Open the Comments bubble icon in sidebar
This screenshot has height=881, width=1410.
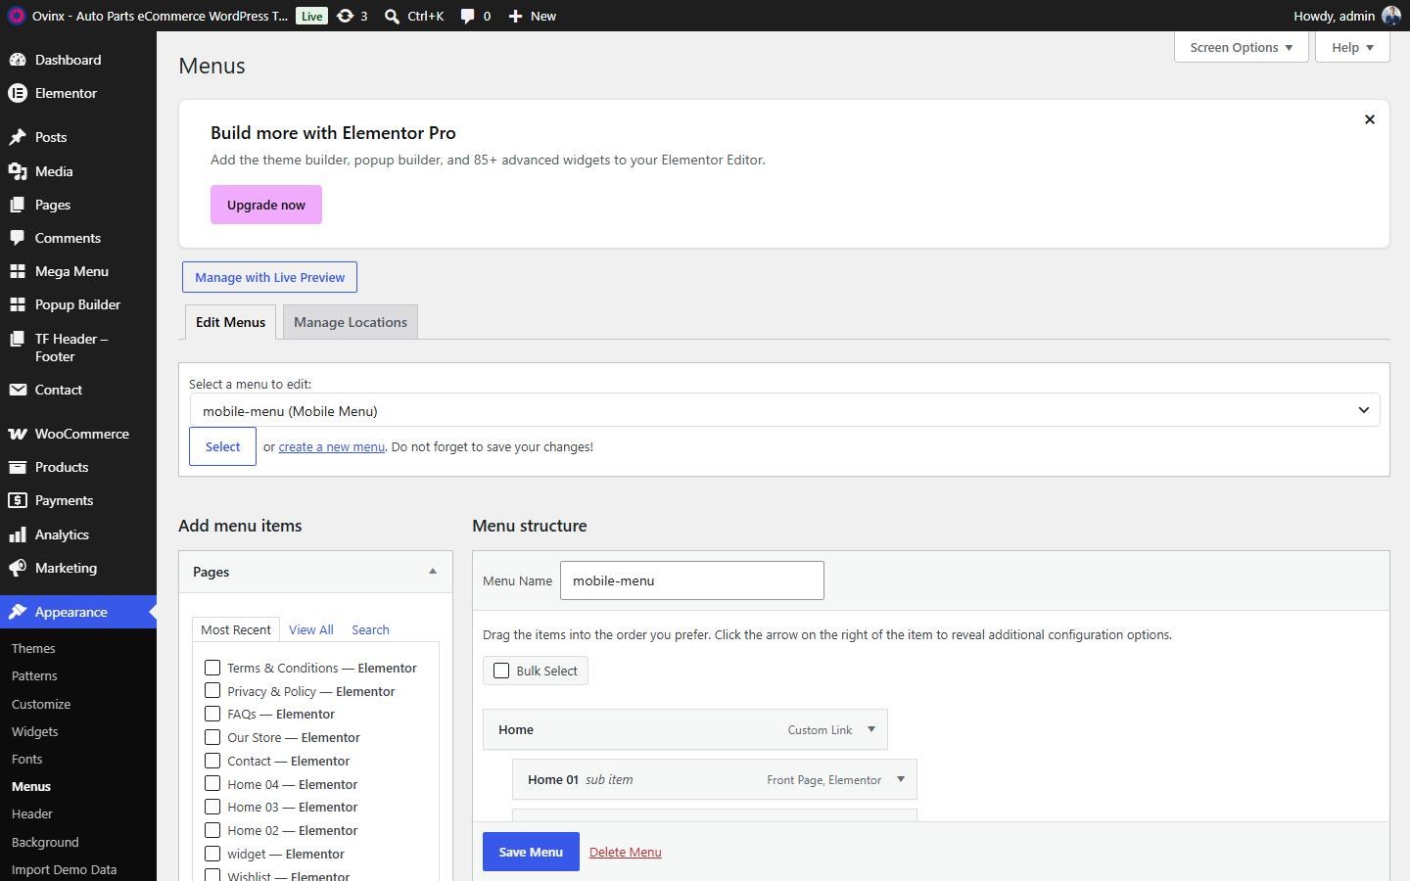17,238
